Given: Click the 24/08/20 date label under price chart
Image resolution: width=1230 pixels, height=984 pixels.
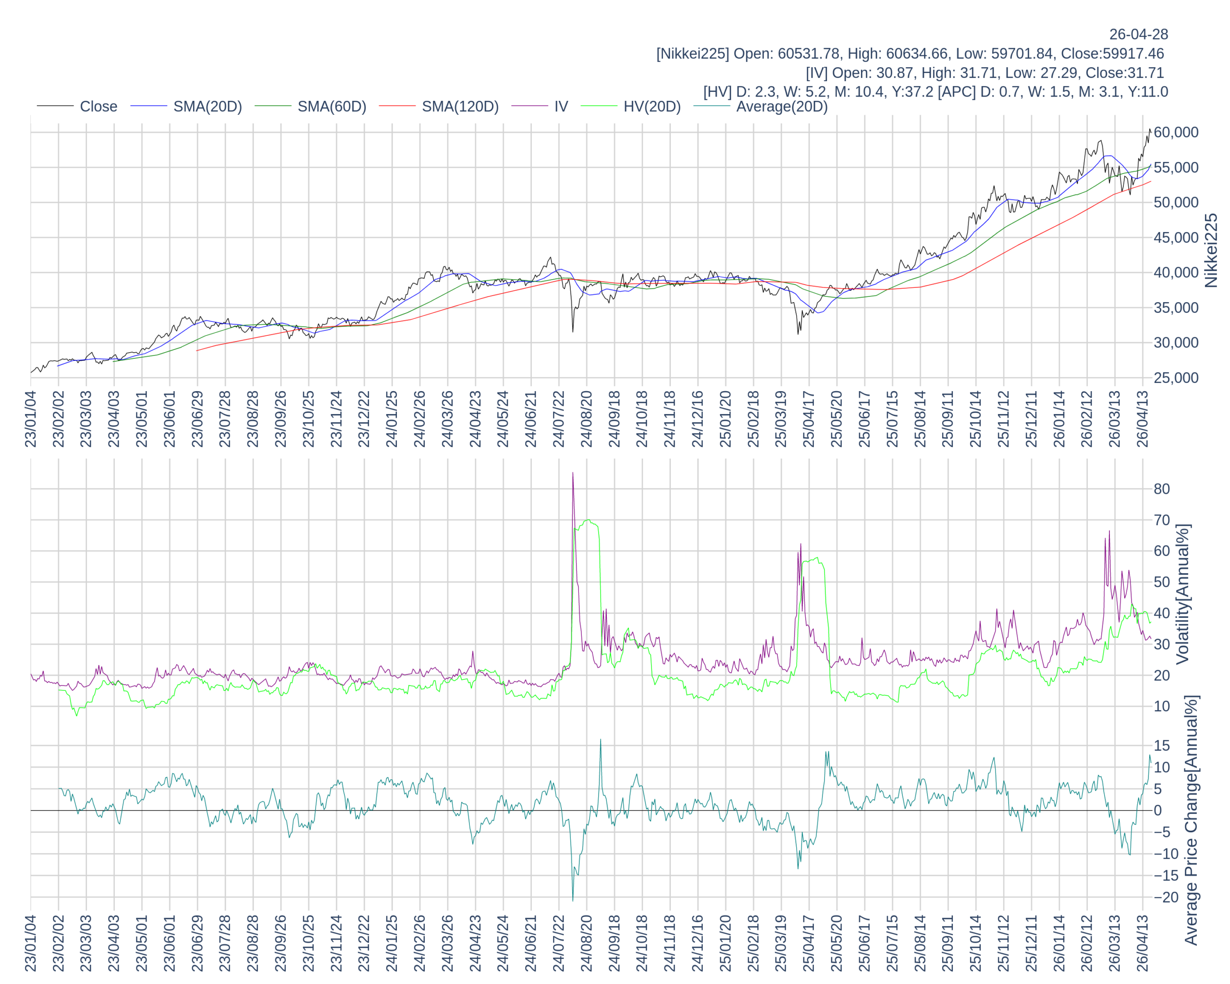Looking at the screenshot, I should pos(587,418).
